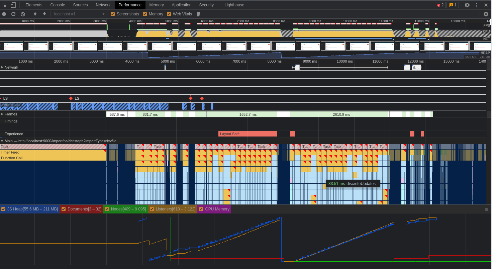Viewport: 492px width, 269px height.
Task: Disable the Screenshots checkbox
Action: click(x=113, y=14)
